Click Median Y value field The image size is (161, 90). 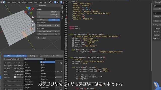[48, 14]
